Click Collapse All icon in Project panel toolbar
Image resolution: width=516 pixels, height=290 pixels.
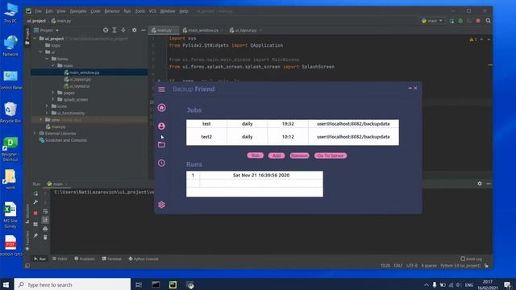click(123, 31)
